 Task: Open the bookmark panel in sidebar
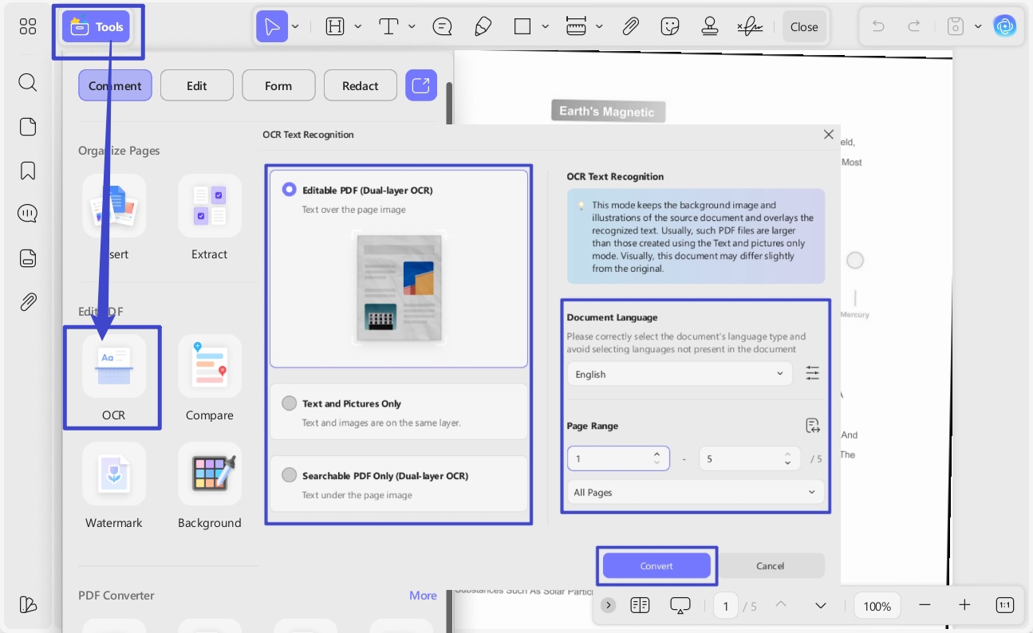click(28, 171)
